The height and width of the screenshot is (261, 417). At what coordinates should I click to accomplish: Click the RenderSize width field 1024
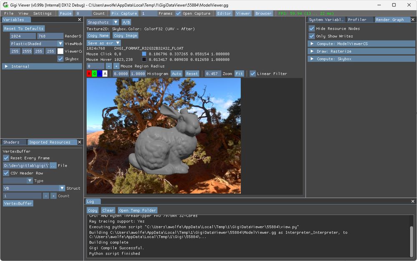click(x=23, y=36)
